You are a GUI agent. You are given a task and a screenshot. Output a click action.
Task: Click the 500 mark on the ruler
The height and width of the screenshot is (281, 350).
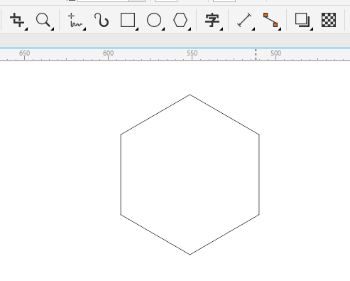pos(276,53)
